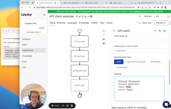Restart the Loom recording with undo icon
This screenshot has height=109, width=171.
(x=63, y=106)
